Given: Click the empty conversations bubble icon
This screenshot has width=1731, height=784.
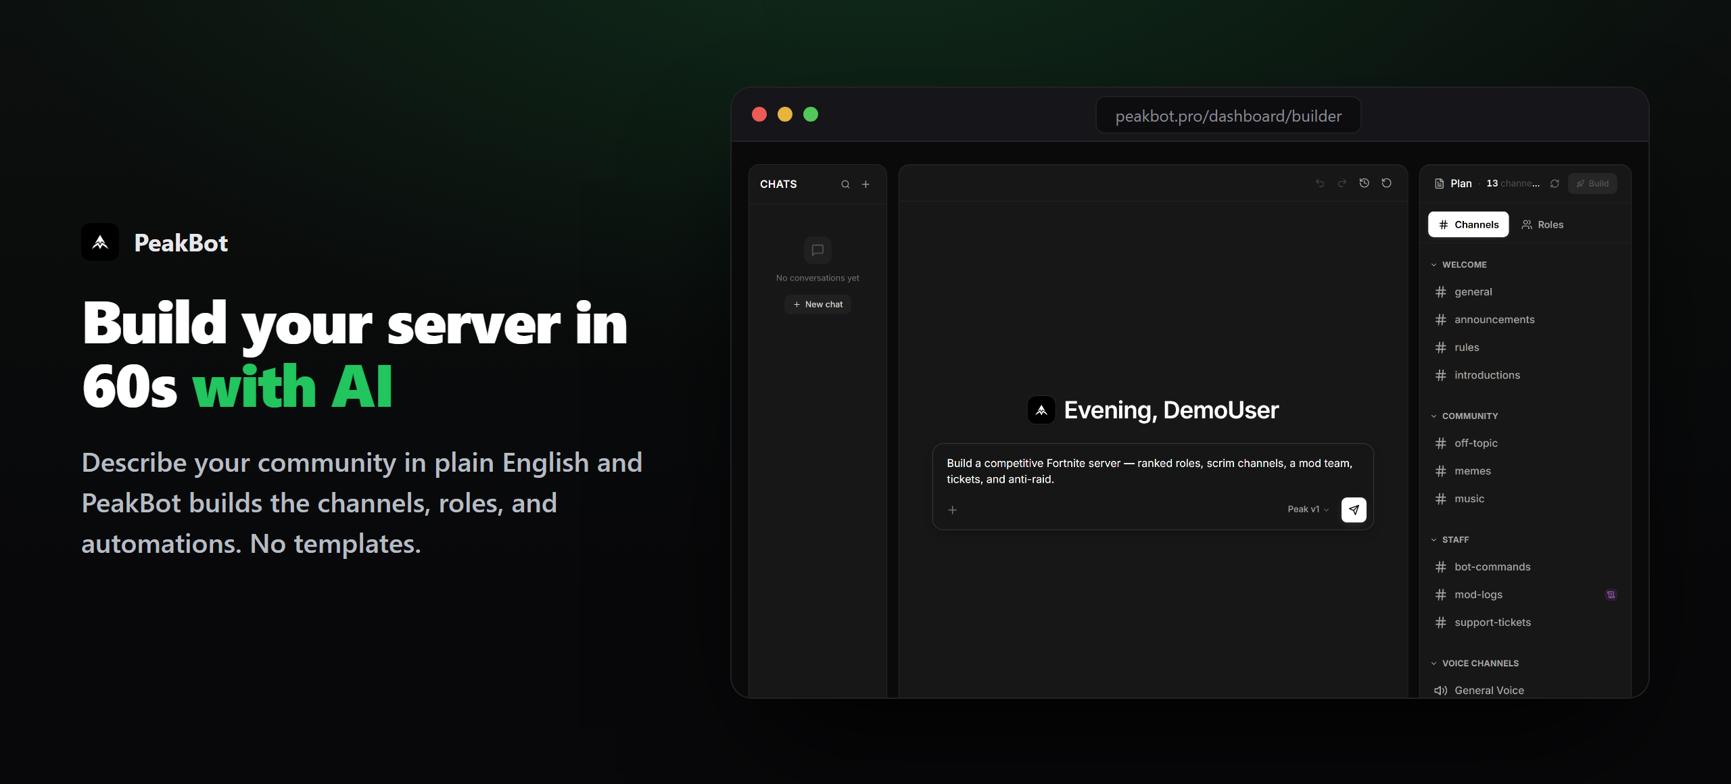Looking at the screenshot, I should pos(817,250).
